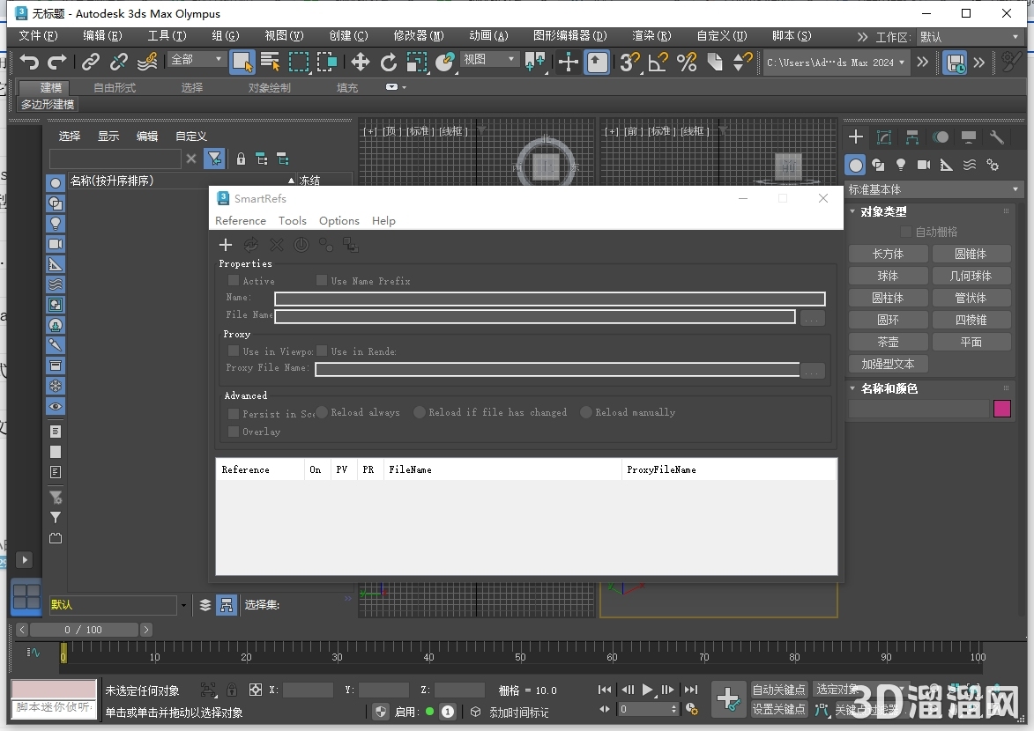Click the Undo arrow in main toolbar
Viewport: 1034px width, 731px height.
[x=29, y=62]
